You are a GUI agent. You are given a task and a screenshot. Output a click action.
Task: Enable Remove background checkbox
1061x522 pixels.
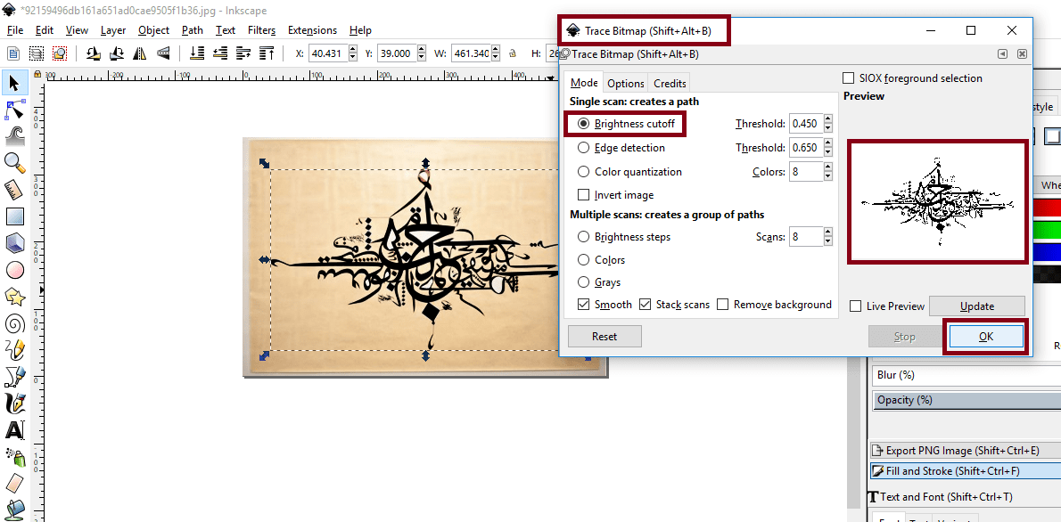point(723,305)
